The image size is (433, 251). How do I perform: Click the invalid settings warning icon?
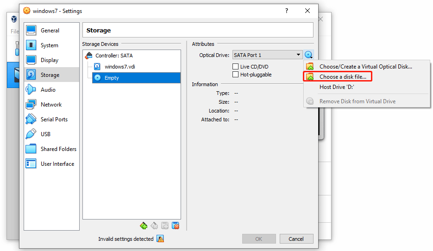(x=160, y=239)
